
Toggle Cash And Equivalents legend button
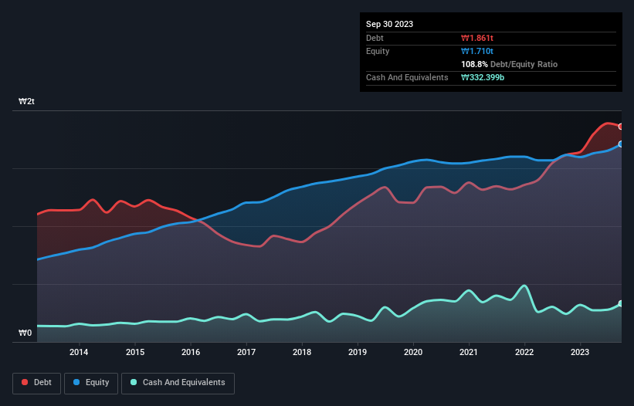178,383
